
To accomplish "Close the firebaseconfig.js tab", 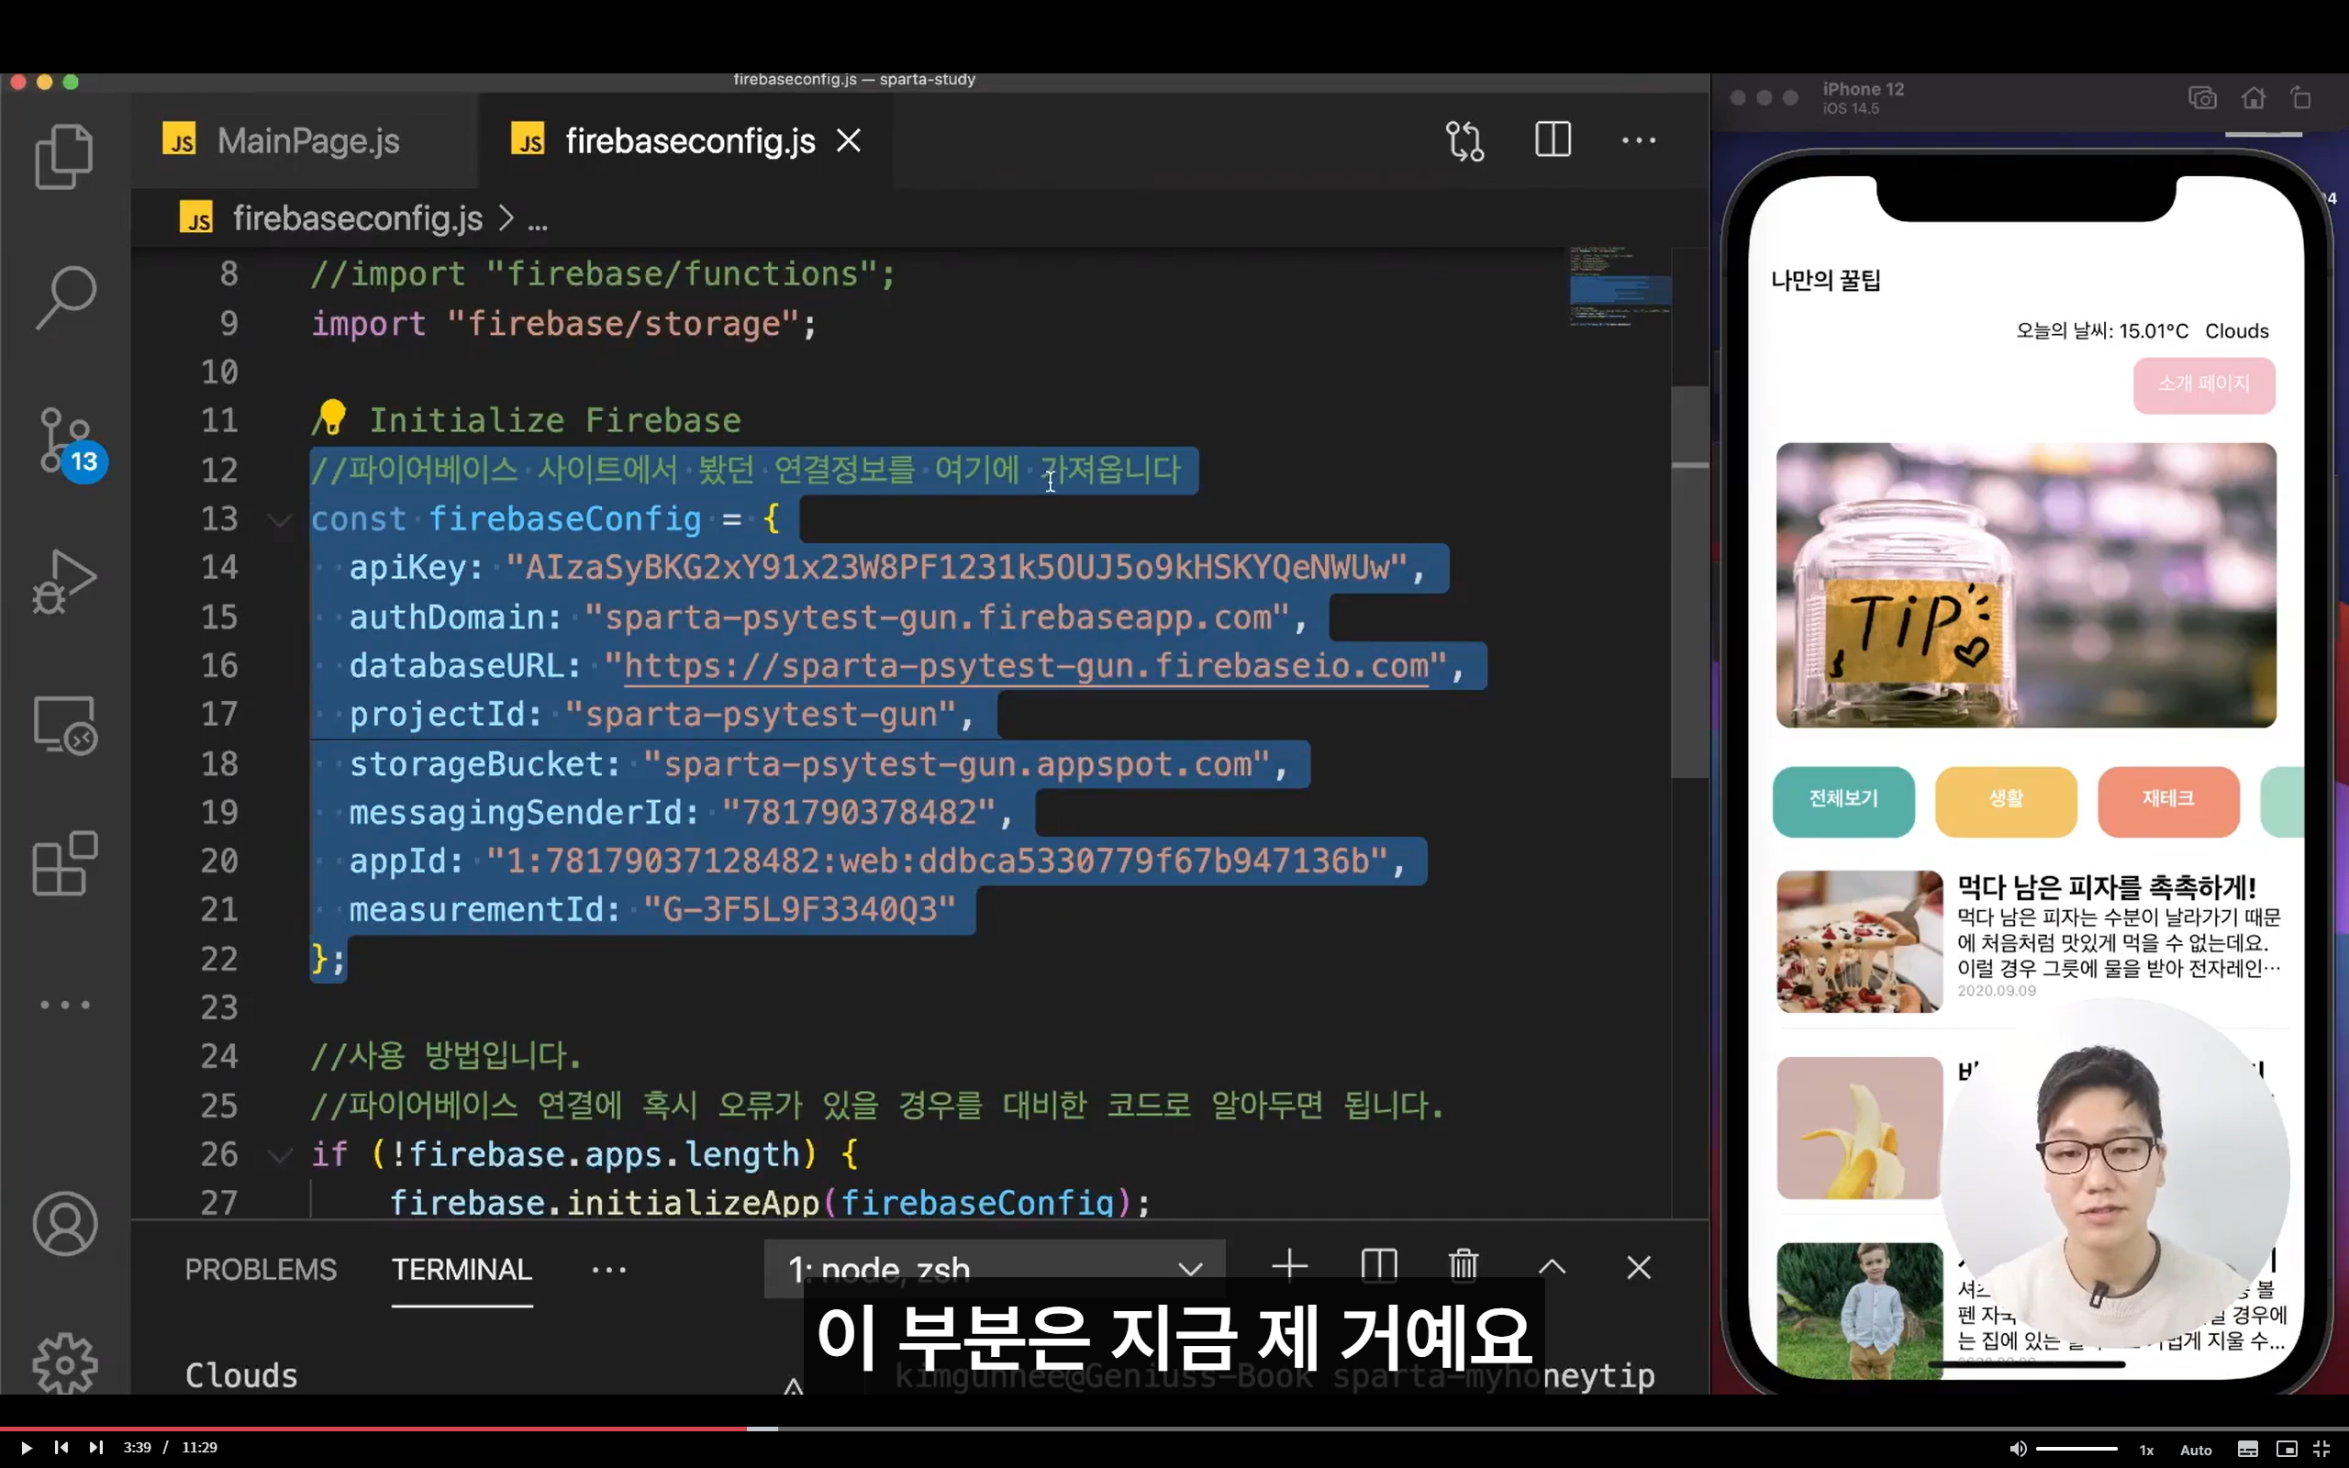I will [x=850, y=140].
